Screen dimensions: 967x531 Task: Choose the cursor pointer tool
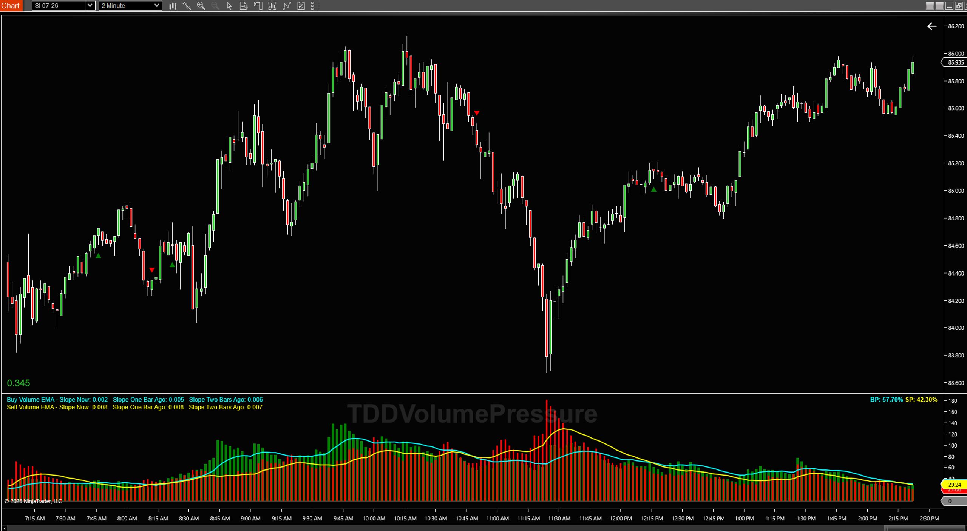click(229, 6)
